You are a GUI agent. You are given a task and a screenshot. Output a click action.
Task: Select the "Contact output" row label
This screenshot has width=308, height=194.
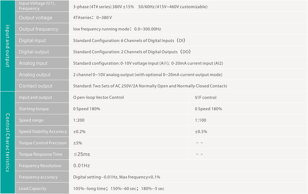[36, 86]
